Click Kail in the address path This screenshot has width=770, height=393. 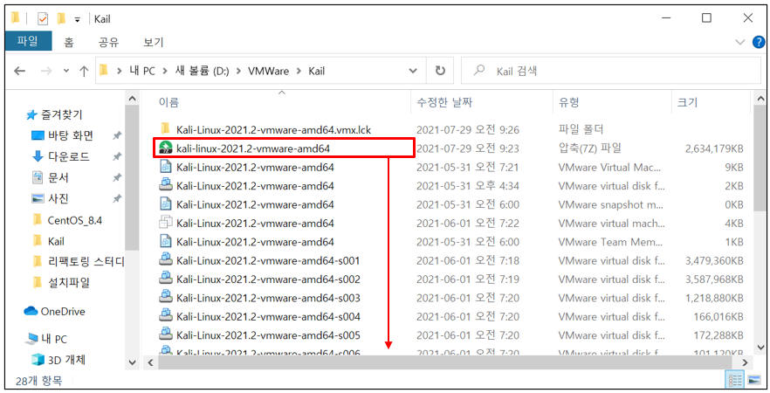316,71
